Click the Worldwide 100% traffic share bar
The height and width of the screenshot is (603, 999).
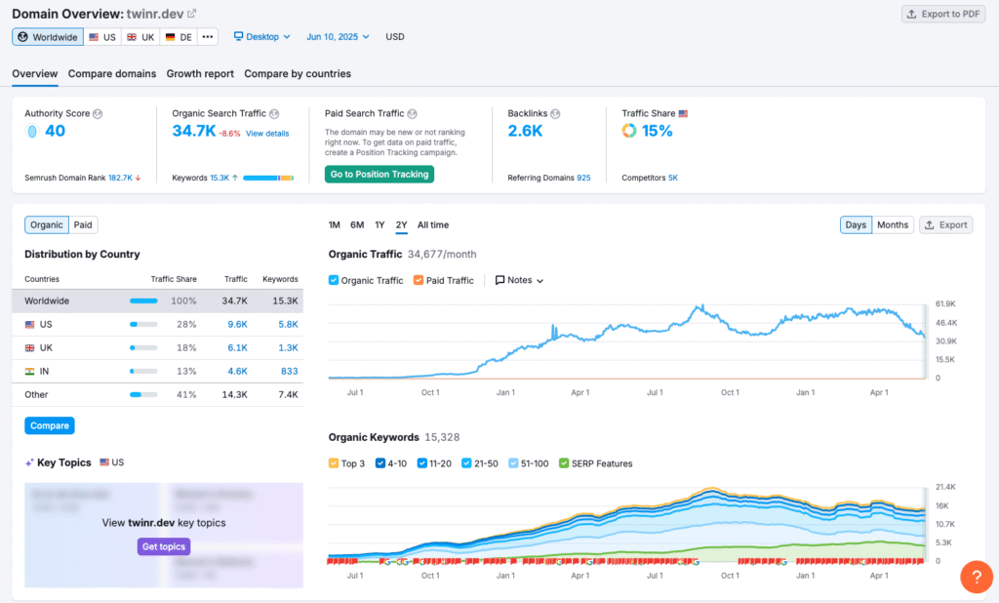[143, 301]
